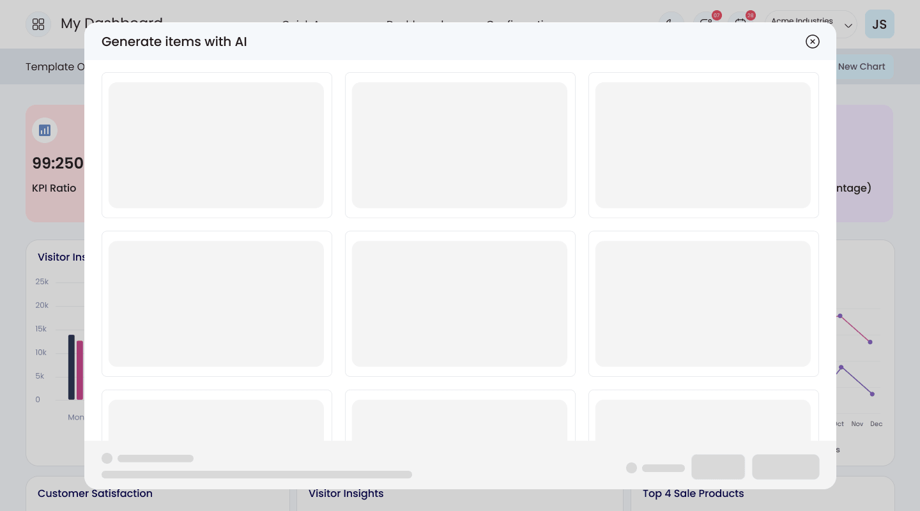Select the top-middle loading placeholder card
The height and width of the screenshot is (511, 920).
pyautogui.click(x=460, y=145)
